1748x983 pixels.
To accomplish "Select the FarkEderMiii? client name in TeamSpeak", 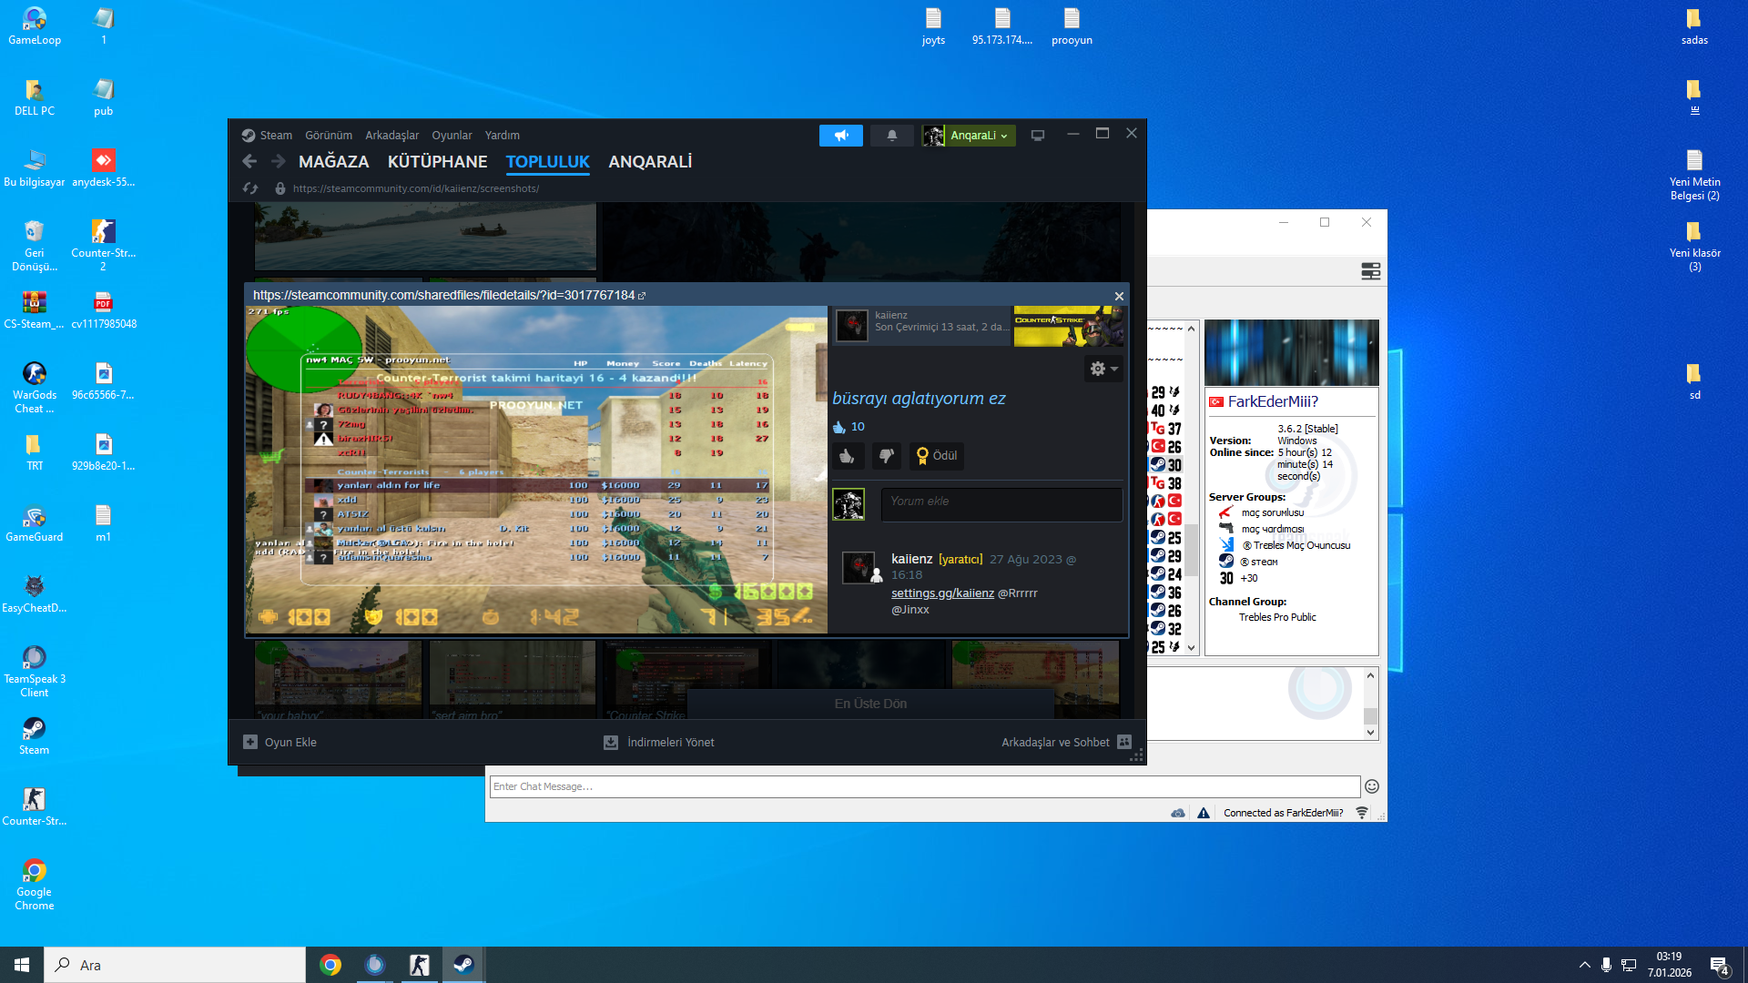I will click(x=1273, y=401).
